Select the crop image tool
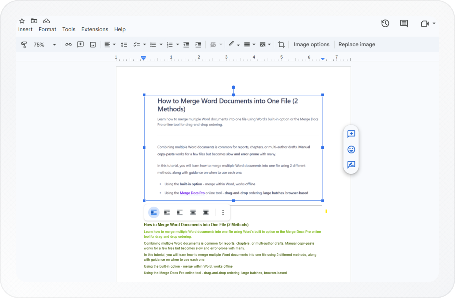Screen dimensions: 455x298 tap(281, 45)
